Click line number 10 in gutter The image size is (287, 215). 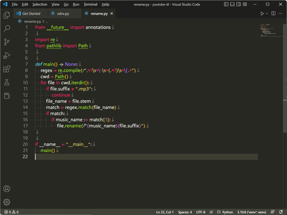point(25,83)
